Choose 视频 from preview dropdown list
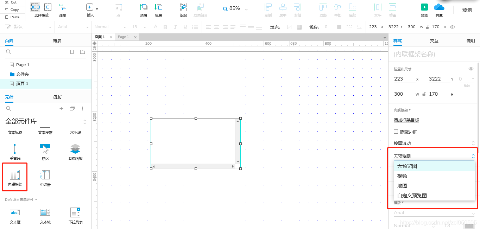This screenshot has height=229, width=480. 434,176
